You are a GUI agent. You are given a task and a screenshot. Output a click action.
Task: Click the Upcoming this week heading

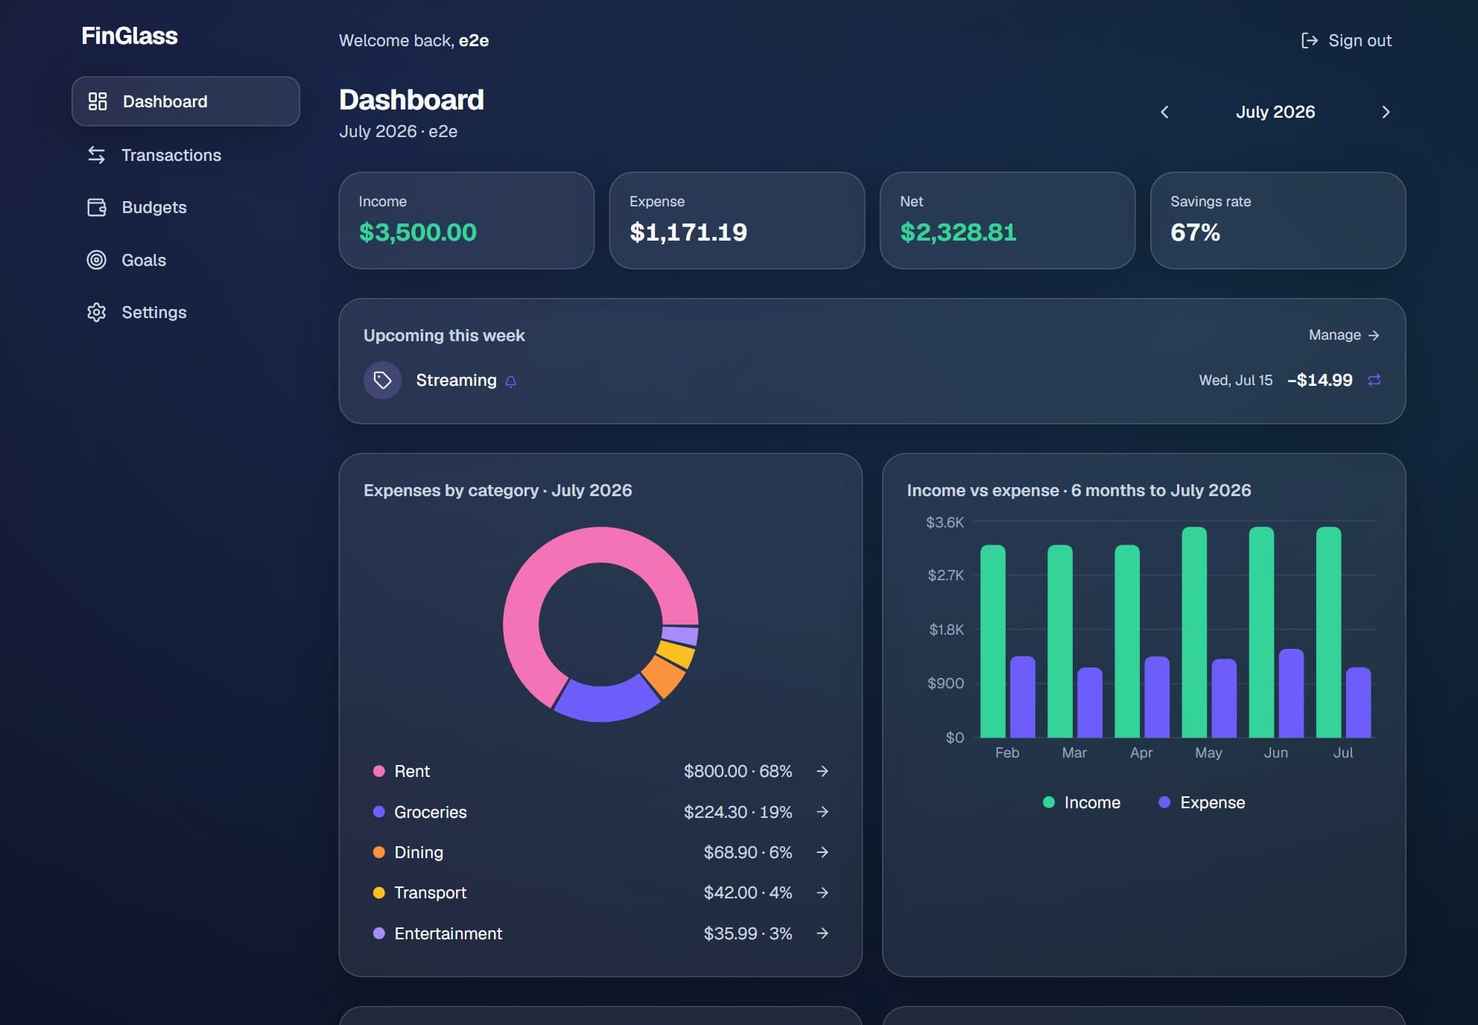tap(444, 335)
